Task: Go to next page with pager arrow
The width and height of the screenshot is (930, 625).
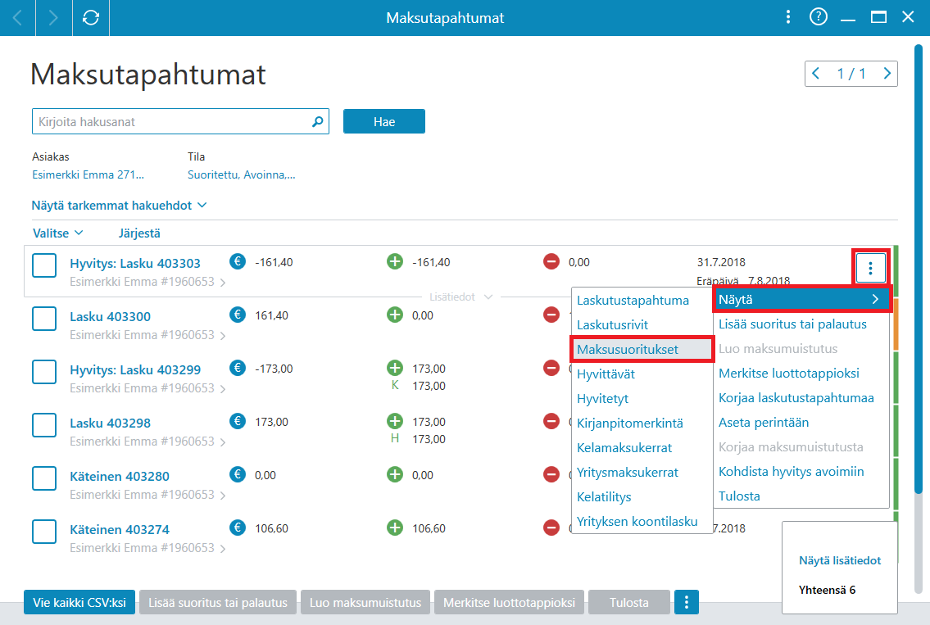Action: (x=887, y=74)
